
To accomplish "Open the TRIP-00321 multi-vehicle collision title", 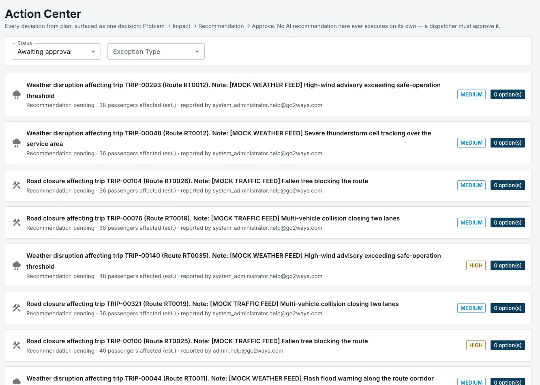I will (212, 304).
